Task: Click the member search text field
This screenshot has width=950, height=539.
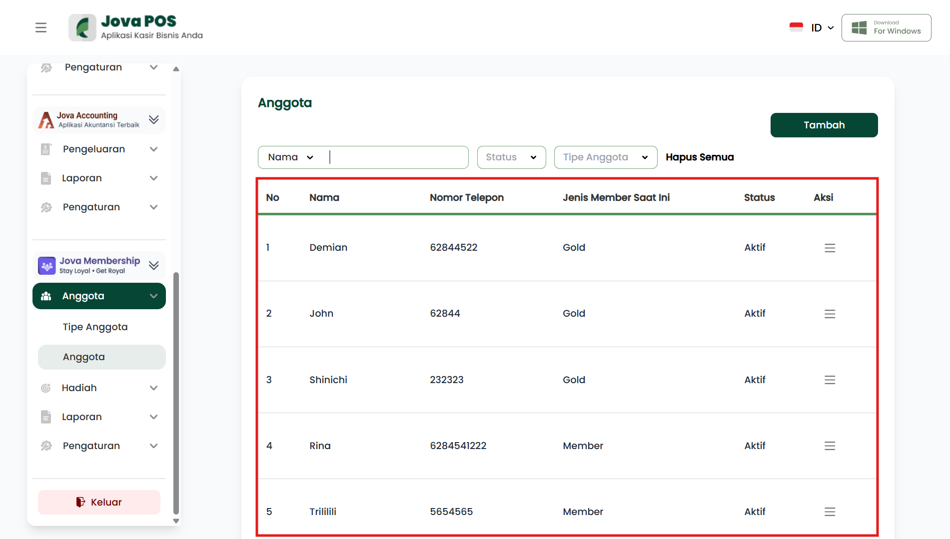Action: [x=397, y=157]
